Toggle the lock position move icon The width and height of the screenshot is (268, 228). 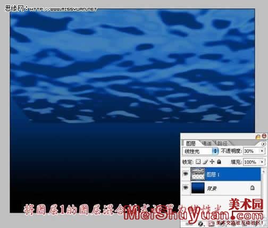(212, 162)
